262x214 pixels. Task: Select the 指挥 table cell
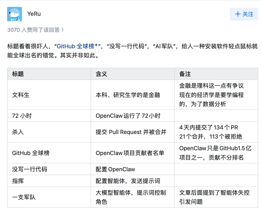coord(18,181)
